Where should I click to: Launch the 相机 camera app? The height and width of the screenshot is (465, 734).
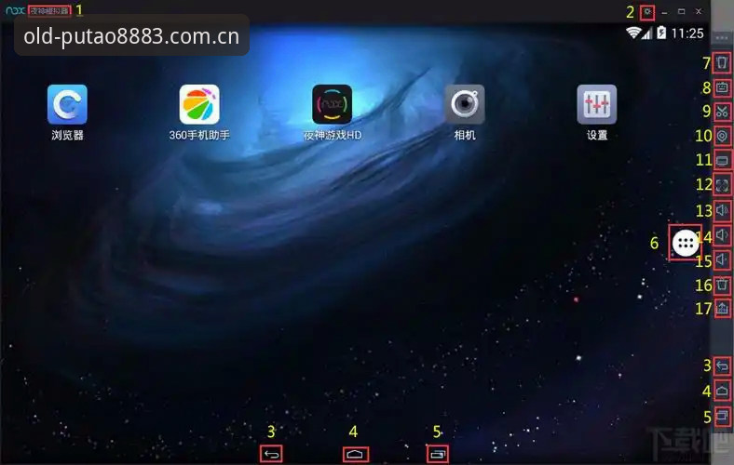465,104
